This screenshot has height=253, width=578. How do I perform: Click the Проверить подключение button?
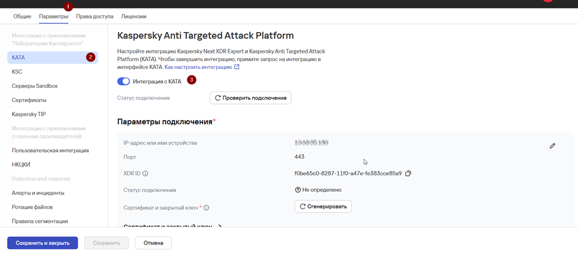tap(250, 98)
